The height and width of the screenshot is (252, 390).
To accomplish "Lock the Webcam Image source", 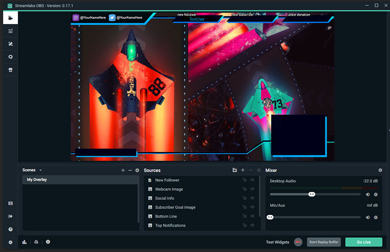I will pos(245,189).
